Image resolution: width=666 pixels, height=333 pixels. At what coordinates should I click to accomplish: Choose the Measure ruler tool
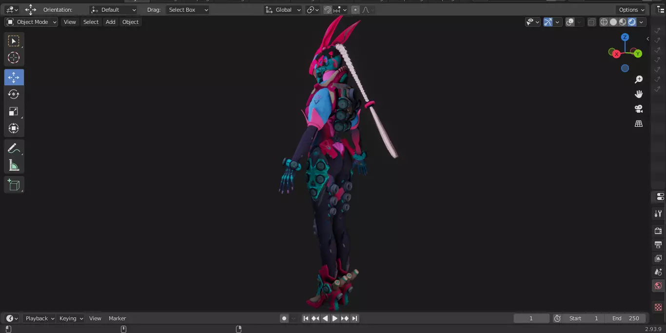tap(14, 165)
